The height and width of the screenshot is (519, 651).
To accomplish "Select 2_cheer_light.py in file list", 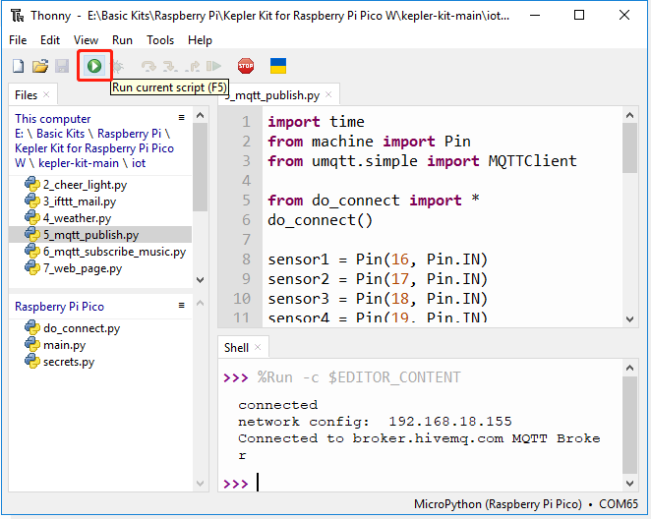I will tap(100, 185).
